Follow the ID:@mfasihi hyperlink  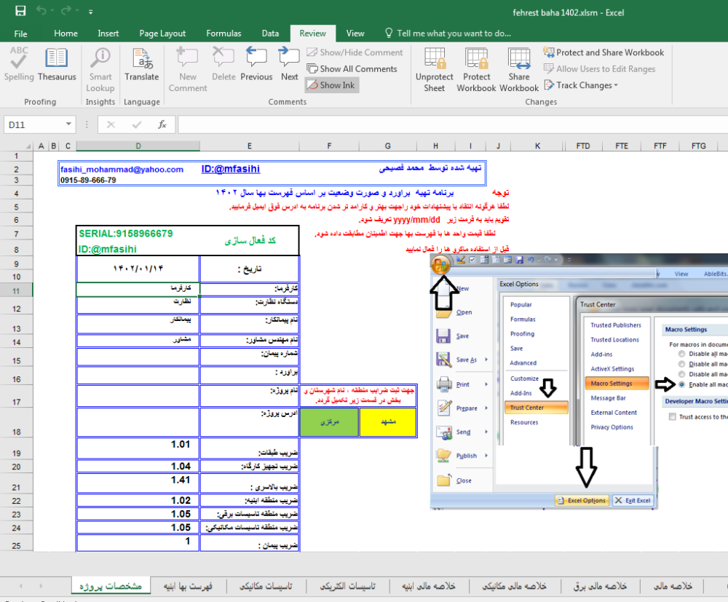(x=230, y=168)
